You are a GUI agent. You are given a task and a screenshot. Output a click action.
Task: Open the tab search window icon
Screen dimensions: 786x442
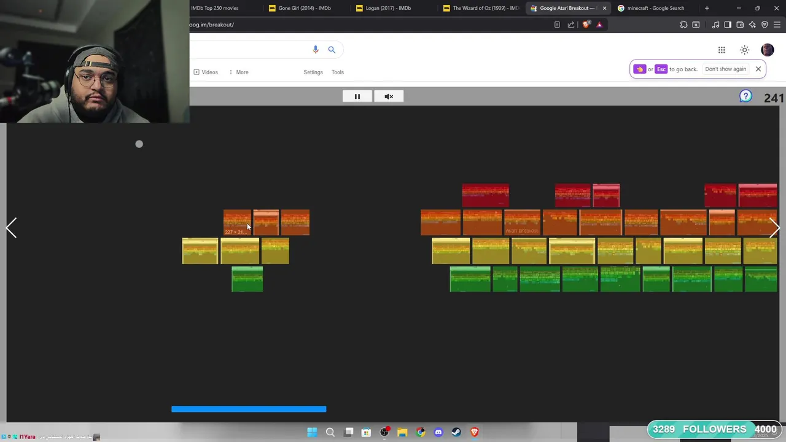696,25
